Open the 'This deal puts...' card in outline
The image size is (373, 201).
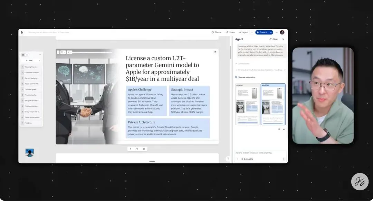(31, 95)
